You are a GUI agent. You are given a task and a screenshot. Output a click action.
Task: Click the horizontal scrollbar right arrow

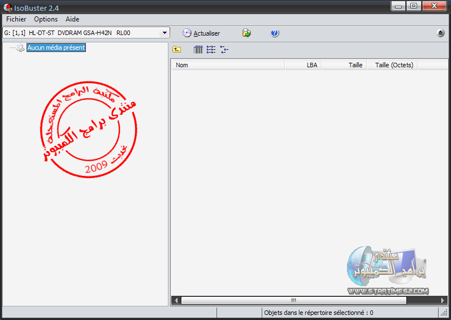pos(443,300)
